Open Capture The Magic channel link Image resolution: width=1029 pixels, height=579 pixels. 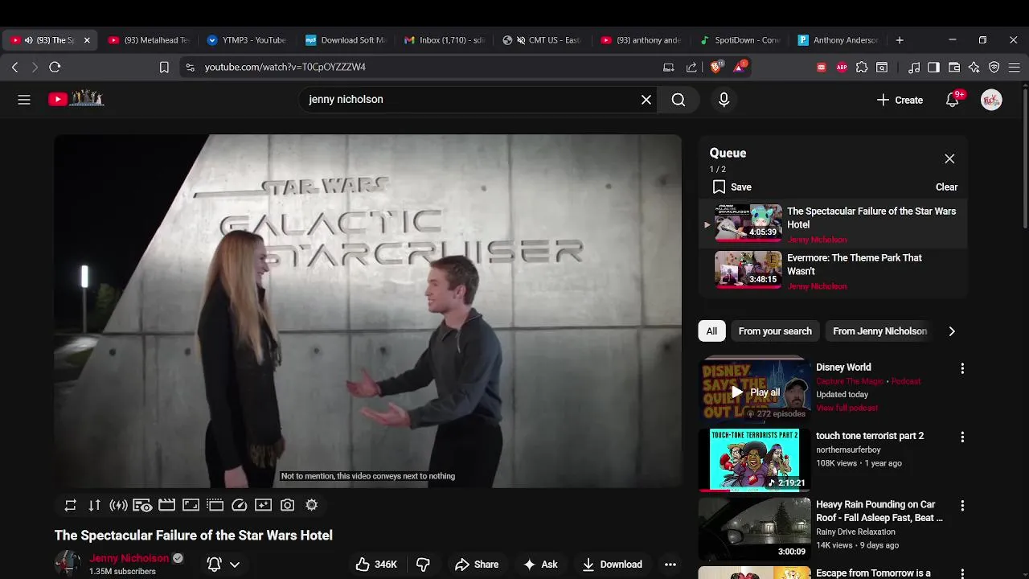tap(850, 381)
